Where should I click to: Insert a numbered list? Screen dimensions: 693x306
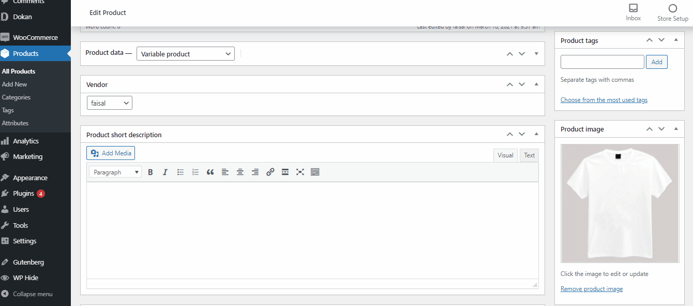195,172
